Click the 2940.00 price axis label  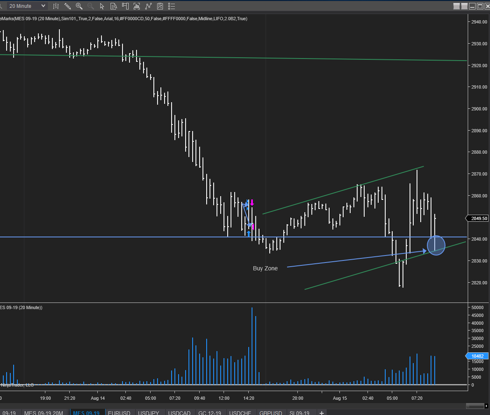[x=479, y=22]
